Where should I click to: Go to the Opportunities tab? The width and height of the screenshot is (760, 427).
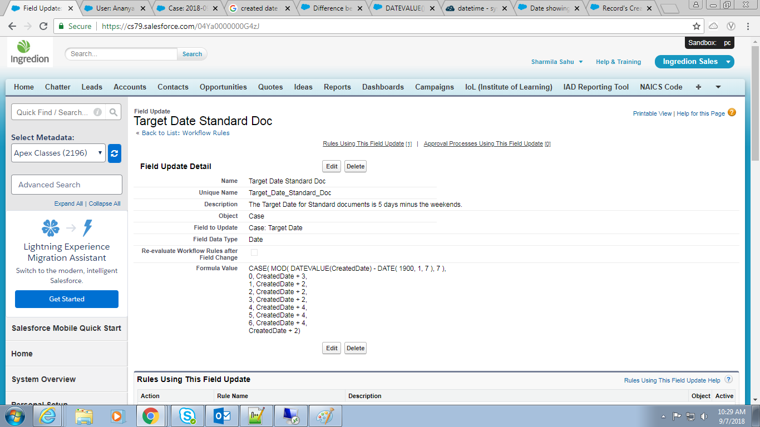click(223, 87)
